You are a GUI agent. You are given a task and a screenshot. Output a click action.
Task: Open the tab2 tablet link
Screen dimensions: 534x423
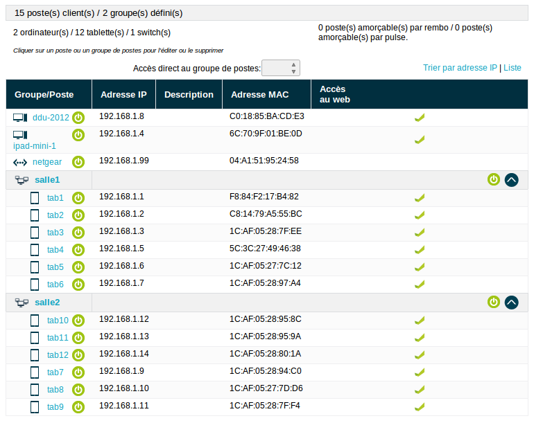tap(55, 215)
